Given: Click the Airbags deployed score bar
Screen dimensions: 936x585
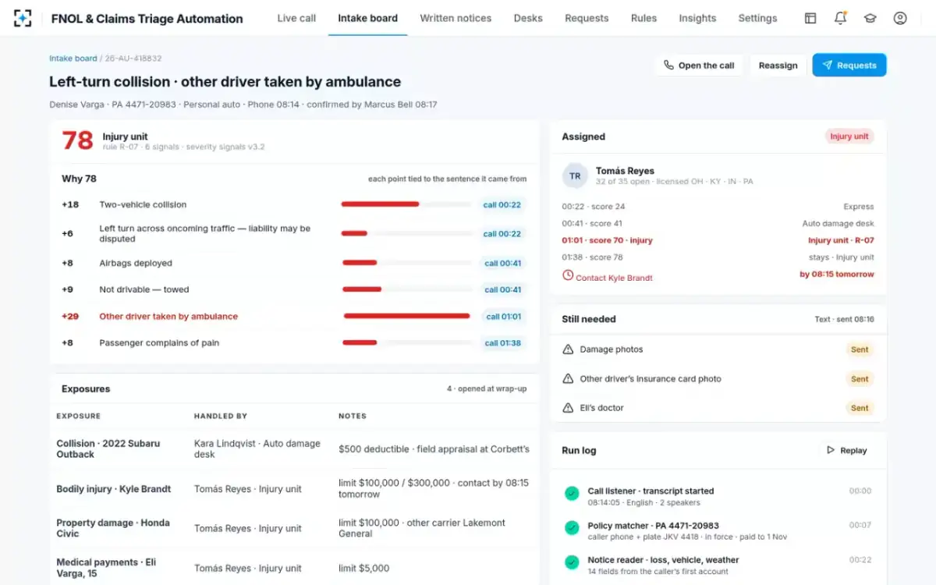Looking at the screenshot, I should [406, 263].
